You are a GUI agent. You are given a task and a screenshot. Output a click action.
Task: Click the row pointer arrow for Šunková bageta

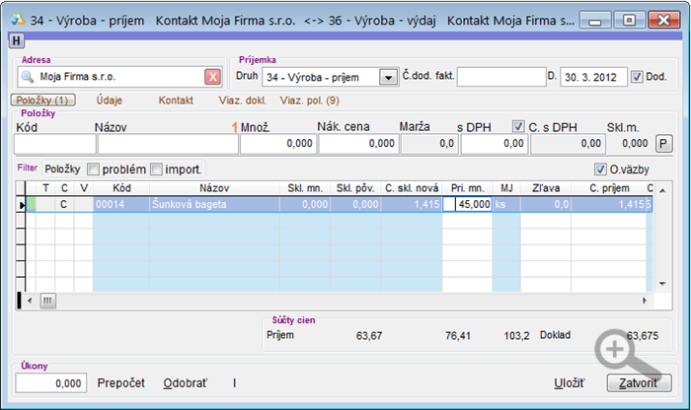click(x=23, y=205)
